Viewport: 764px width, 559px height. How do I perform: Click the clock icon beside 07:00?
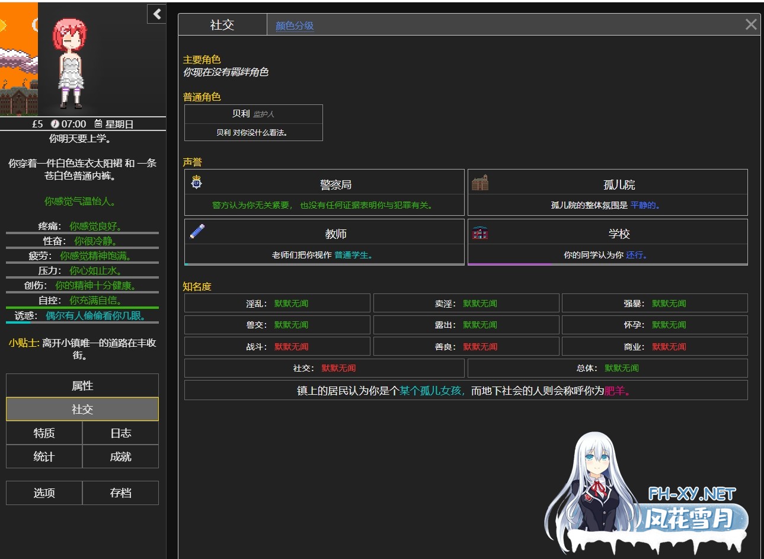(x=55, y=124)
